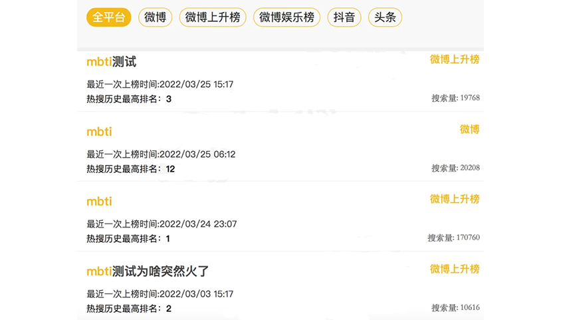Image resolution: width=561 pixels, height=320 pixels.
Task: Click 热搜历史最高排名: 2 text
Action: 129,309
